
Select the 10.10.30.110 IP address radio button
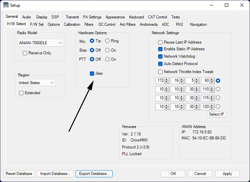(x=218, y=89)
